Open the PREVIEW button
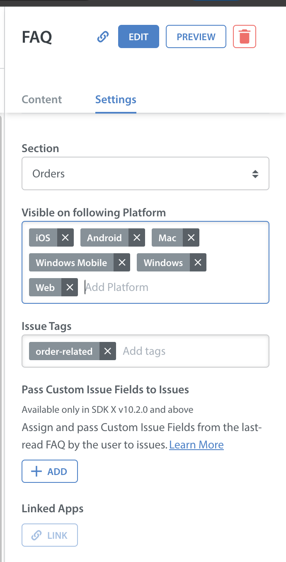The width and height of the screenshot is (286, 562). click(196, 36)
